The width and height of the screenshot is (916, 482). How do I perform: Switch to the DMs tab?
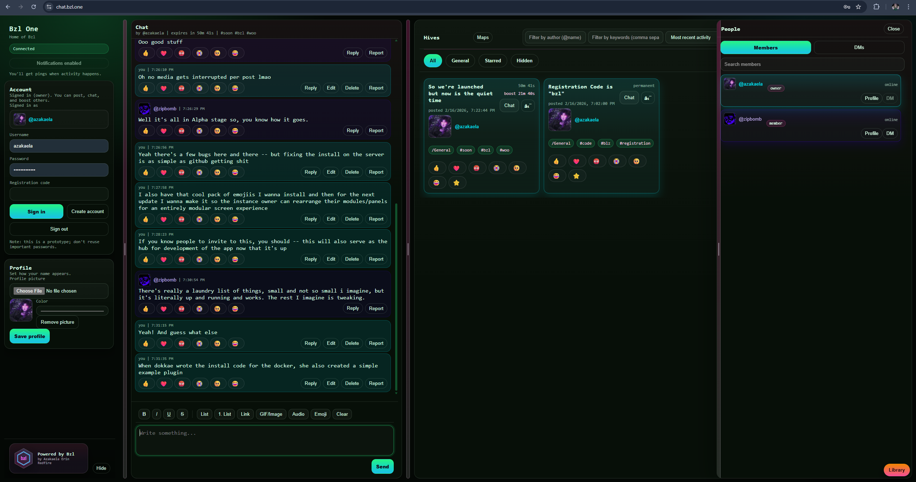pyautogui.click(x=859, y=47)
